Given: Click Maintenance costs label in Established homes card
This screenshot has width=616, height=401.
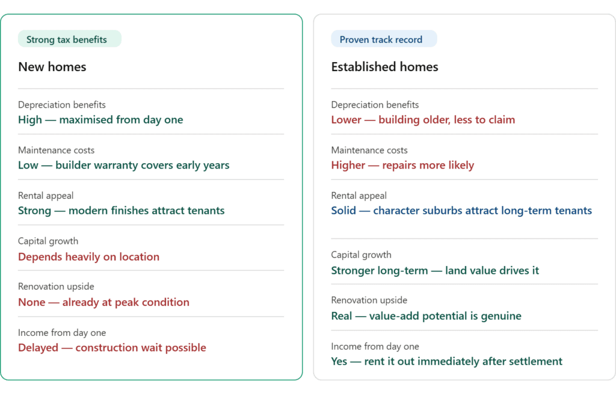Looking at the screenshot, I should (x=369, y=150).
